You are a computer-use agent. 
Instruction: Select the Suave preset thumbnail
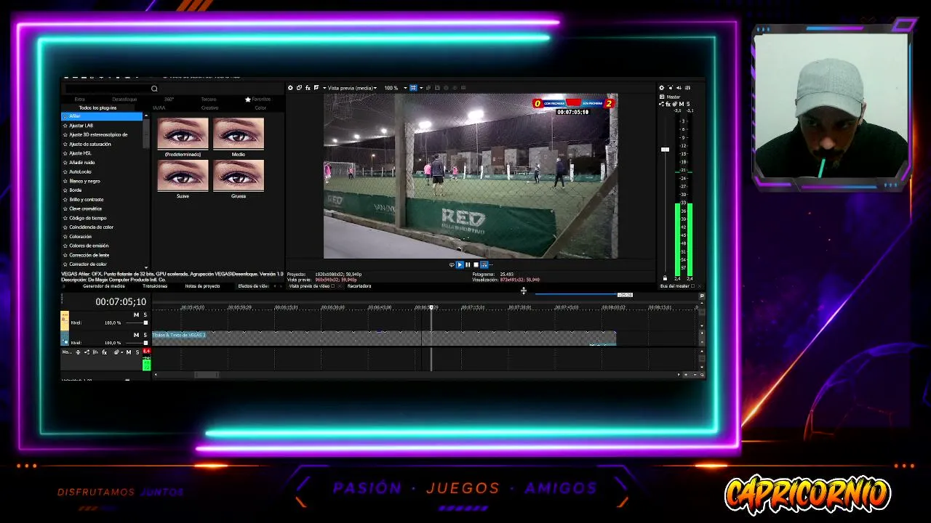pyautogui.click(x=183, y=176)
